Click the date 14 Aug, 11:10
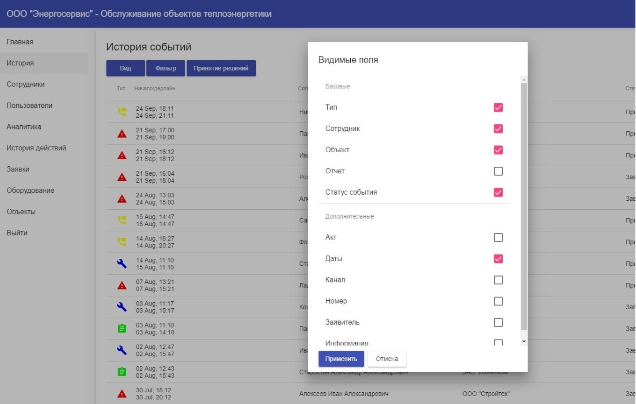This screenshot has height=404, width=636. click(155, 261)
